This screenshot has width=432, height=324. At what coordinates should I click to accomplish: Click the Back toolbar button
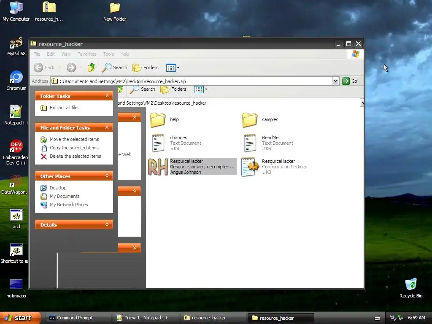click(44, 67)
